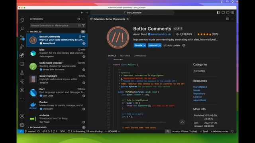Viewport: 255px width, 143px height.
Task: Open the Aaron Bond resource link
Action: pyautogui.click(x=200, y=100)
